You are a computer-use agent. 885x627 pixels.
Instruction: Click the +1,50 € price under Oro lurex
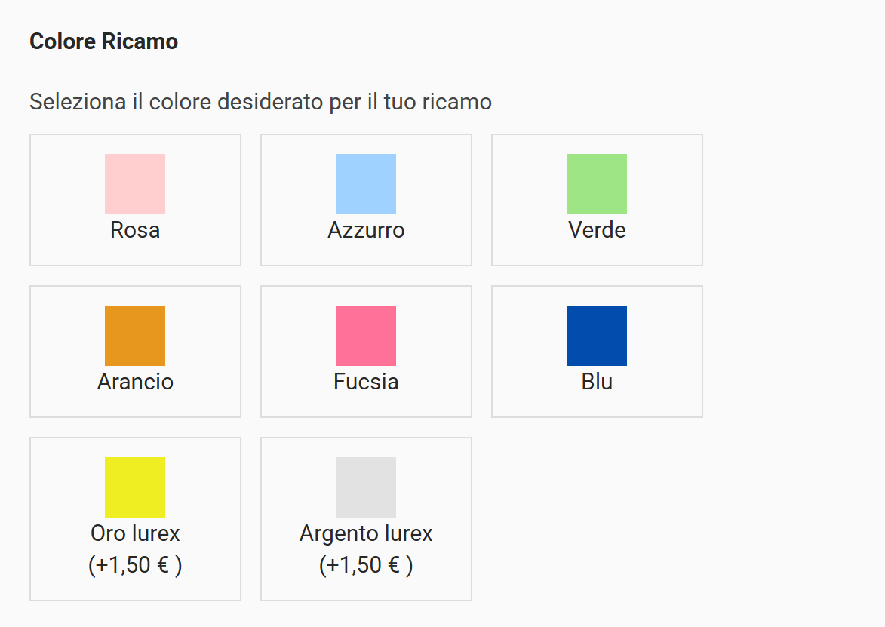pos(135,565)
